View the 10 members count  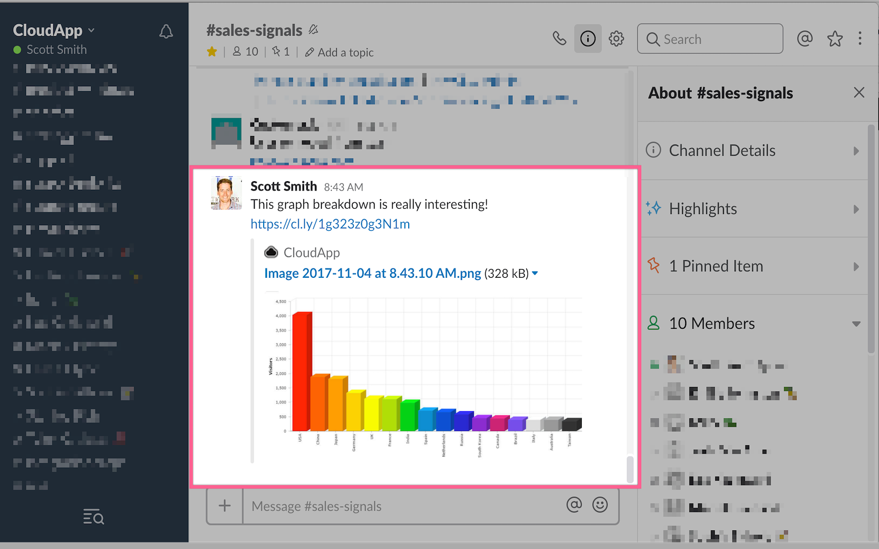click(x=245, y=52)
